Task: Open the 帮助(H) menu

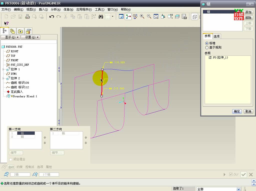Action: pos(126,9)
